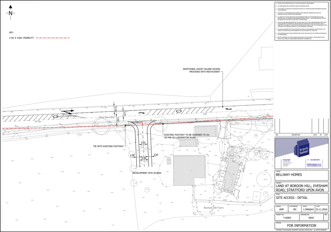Viewport: 331px width, 232px height.
Task: Click the right-hand oval ghost island marker
Action: click(179, 110)
